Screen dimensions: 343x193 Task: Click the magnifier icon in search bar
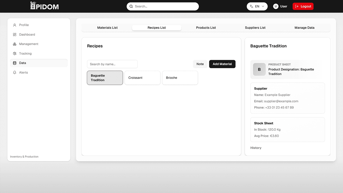[131, 6]
